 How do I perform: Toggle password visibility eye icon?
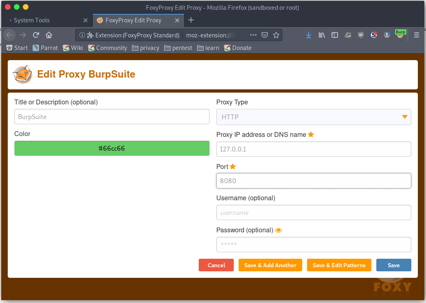coord(279,230)
